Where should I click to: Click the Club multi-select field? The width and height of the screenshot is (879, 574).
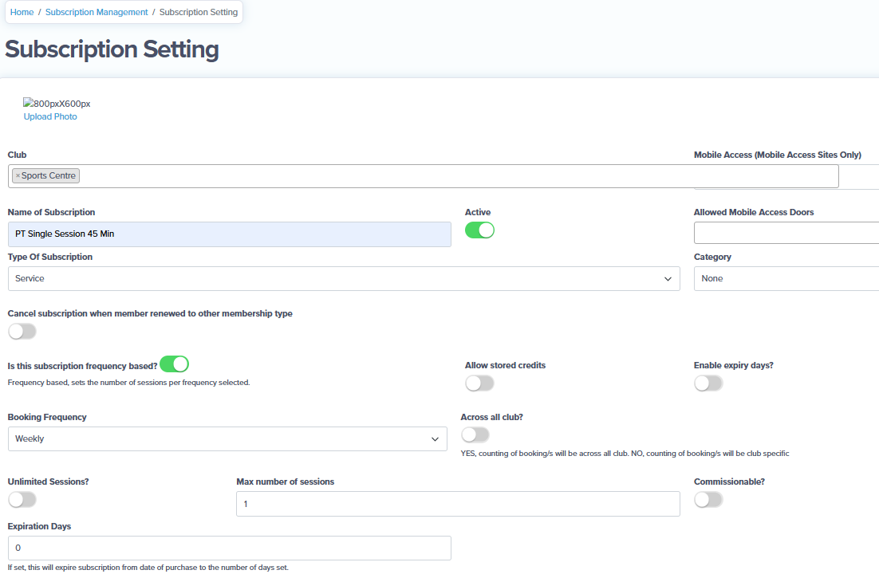(x=424, y=176)
